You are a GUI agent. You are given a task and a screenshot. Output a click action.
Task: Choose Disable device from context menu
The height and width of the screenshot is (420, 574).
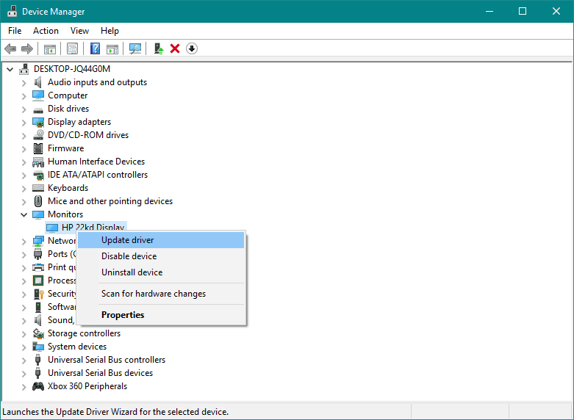[x=161, y=256]
